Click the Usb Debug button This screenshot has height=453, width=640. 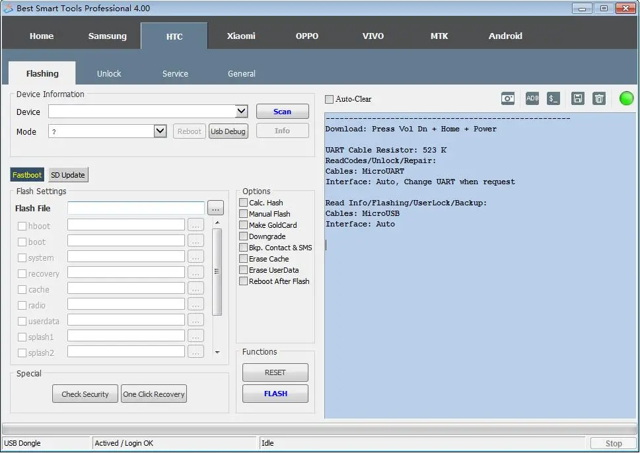(228, 131)
